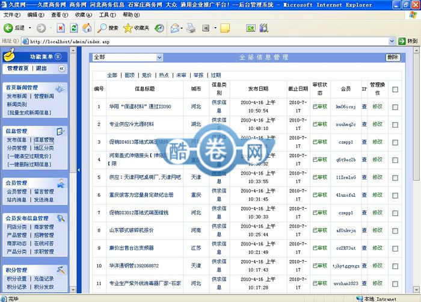The height and width of the screenshot is (302, 421).
Task: Open the Search magnifier toolbar button
Action: (x=108, y=28)
